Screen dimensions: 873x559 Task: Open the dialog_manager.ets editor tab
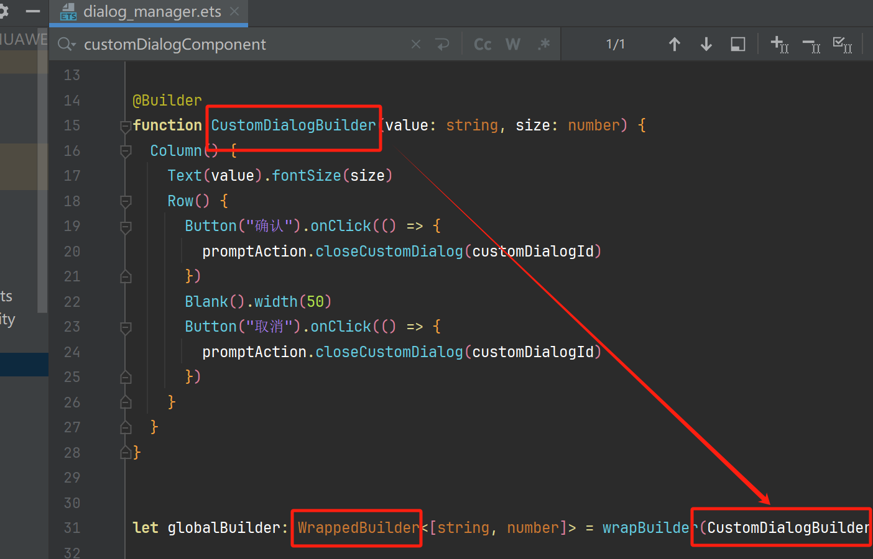(149, 12)
